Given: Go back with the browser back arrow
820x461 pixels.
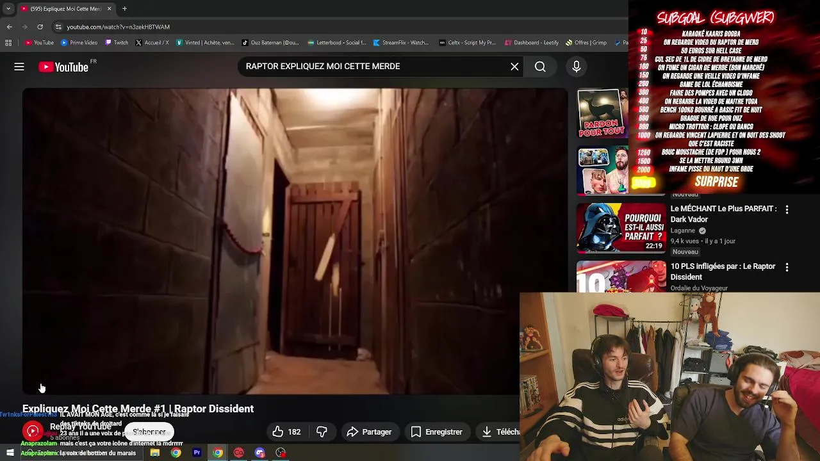Looking at the screenshot, I should (x=10, y=27).
